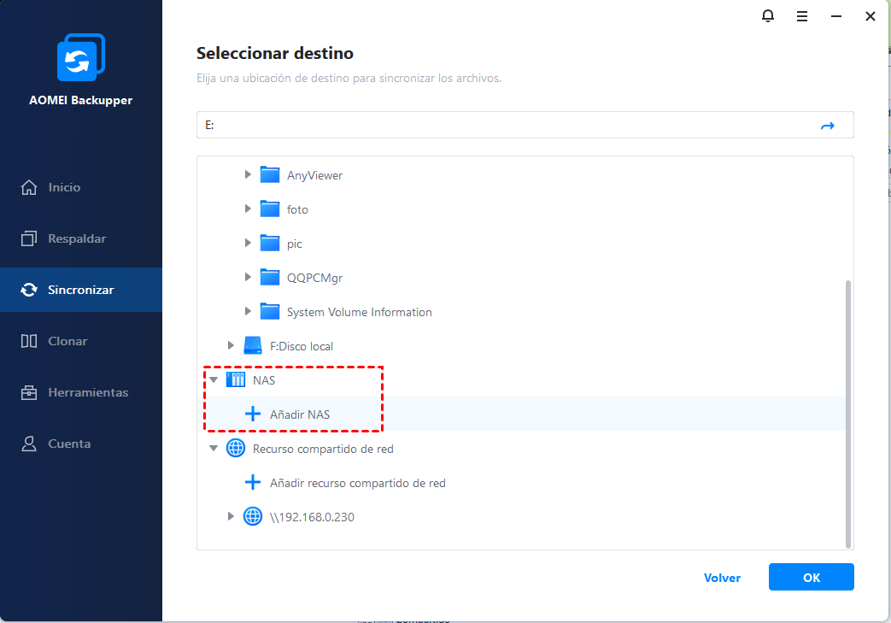
Task: Click the AOMEI Backupper logo icon
Action: click(x=81, y=57)
